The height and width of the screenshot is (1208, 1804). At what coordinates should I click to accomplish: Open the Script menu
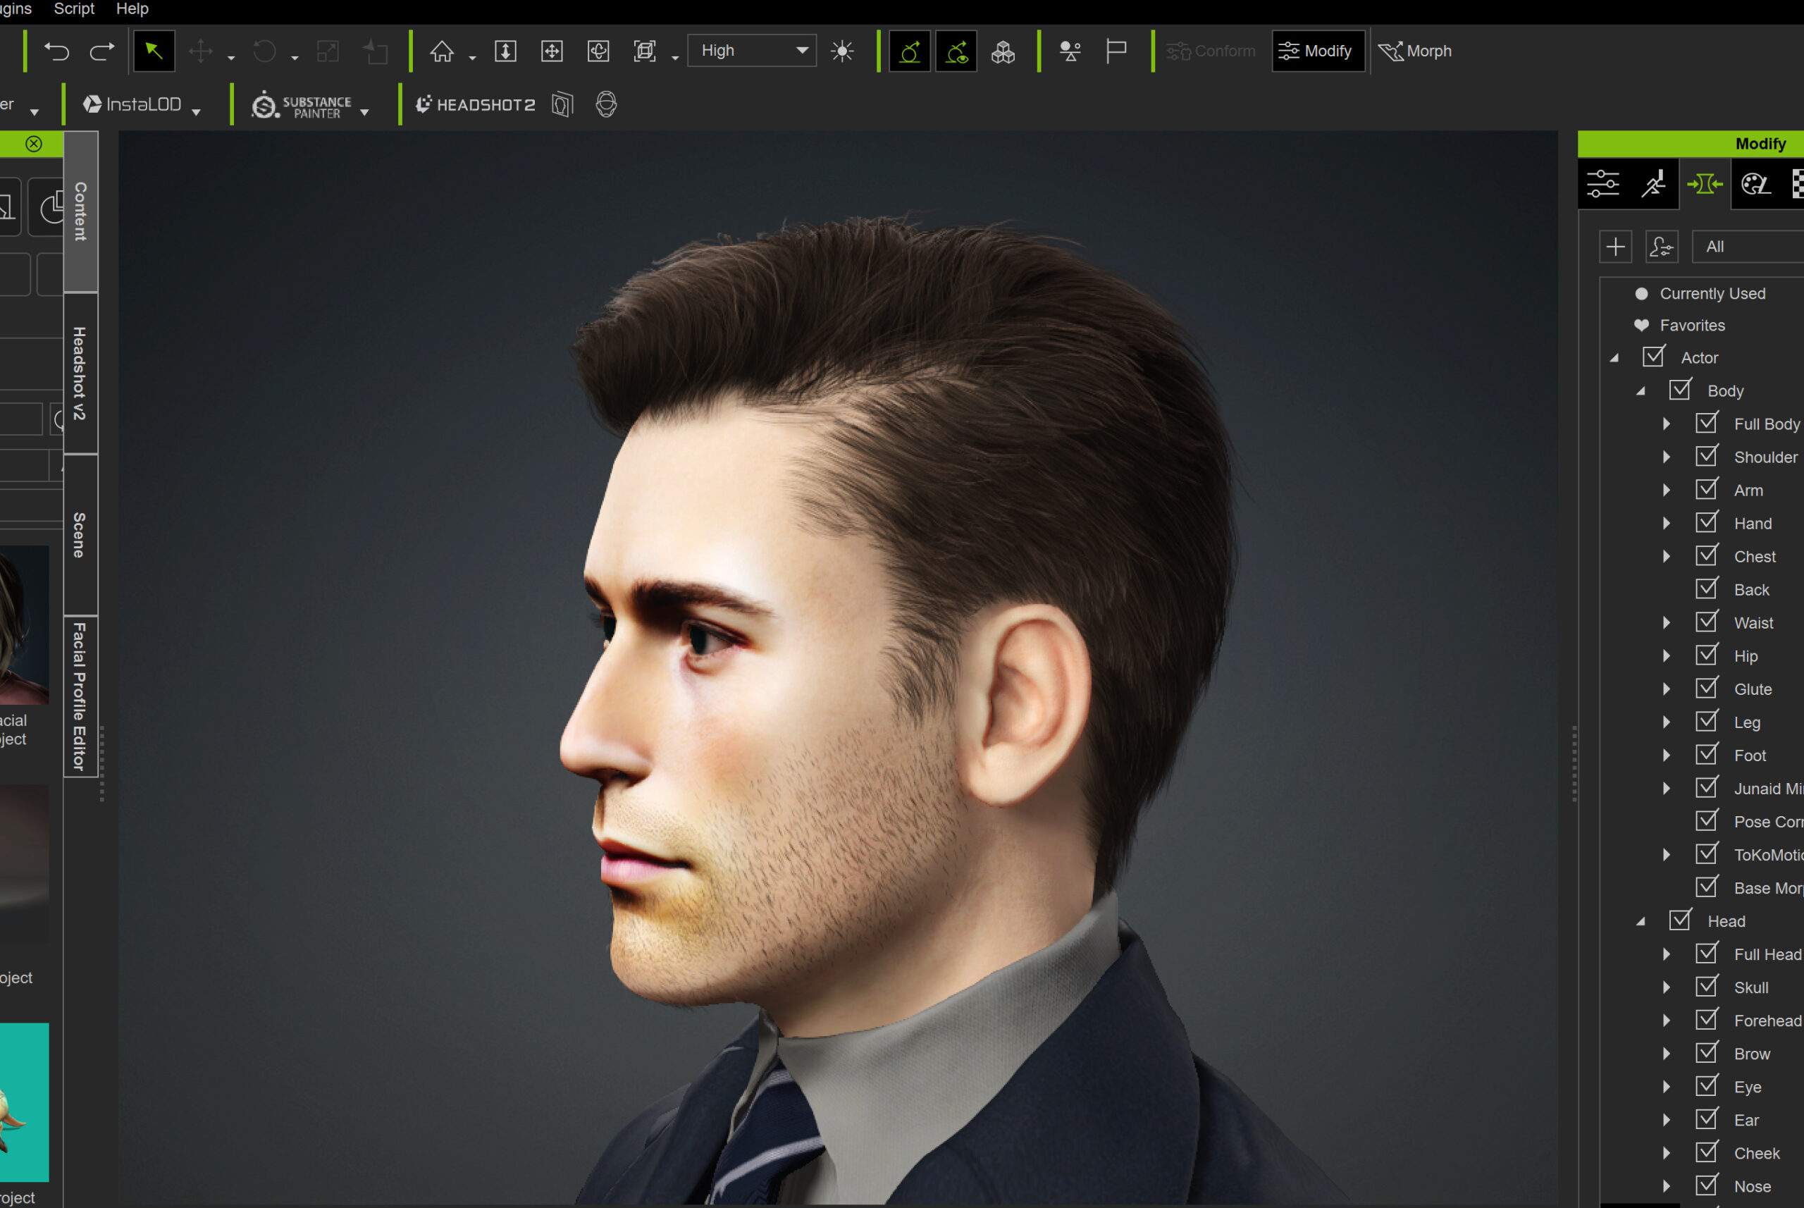coord(74,9)
